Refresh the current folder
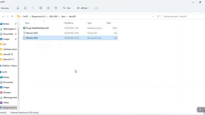 click(x=158, y=16)
